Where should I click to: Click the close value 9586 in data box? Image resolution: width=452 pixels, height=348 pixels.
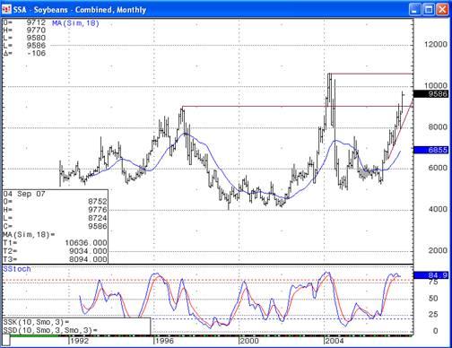click(98, 226)
